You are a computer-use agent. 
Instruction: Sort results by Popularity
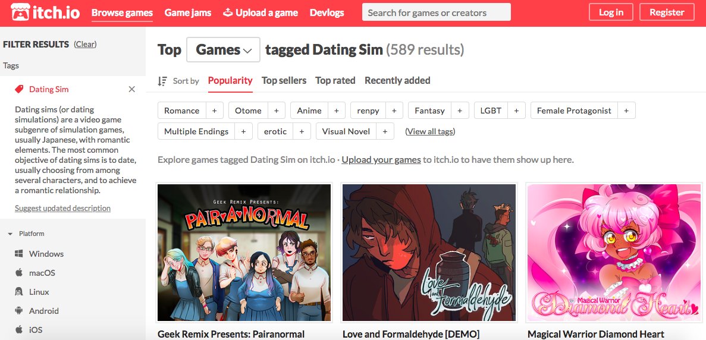[x=230, y=80]
